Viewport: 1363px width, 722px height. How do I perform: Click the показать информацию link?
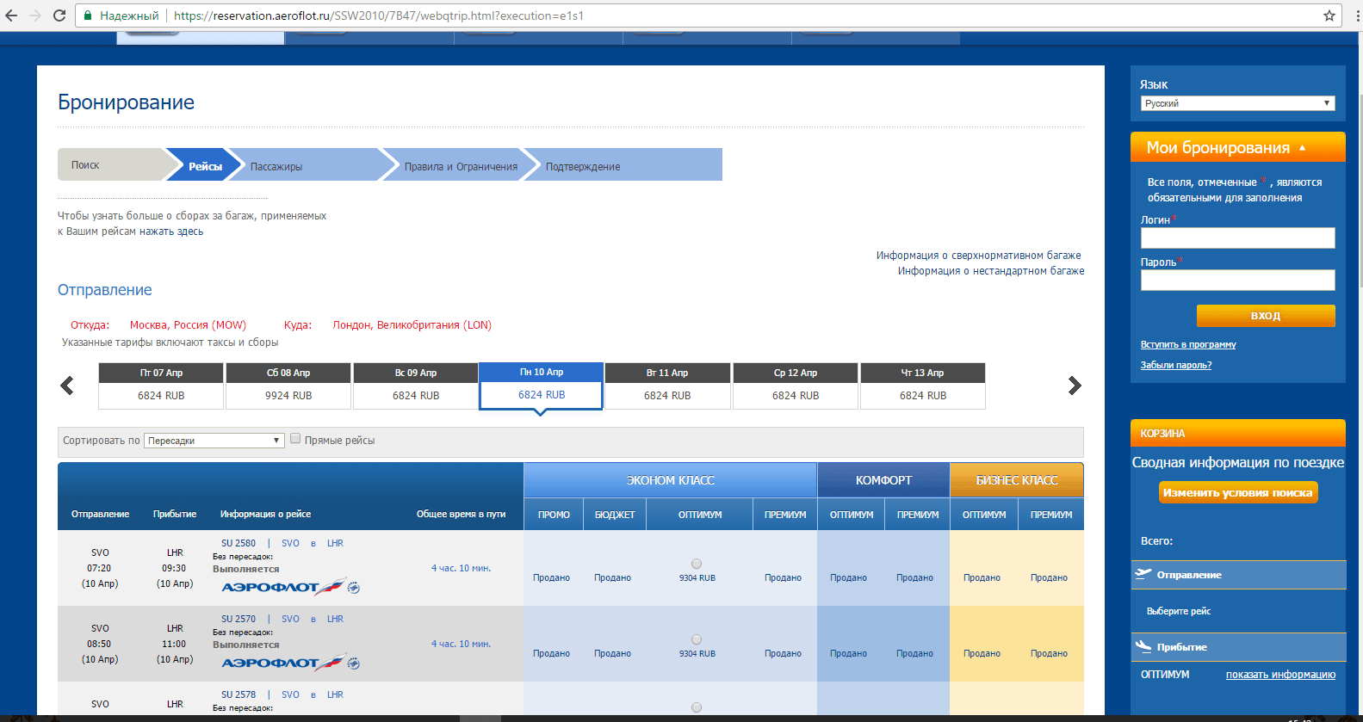(x=1280, y=675)
